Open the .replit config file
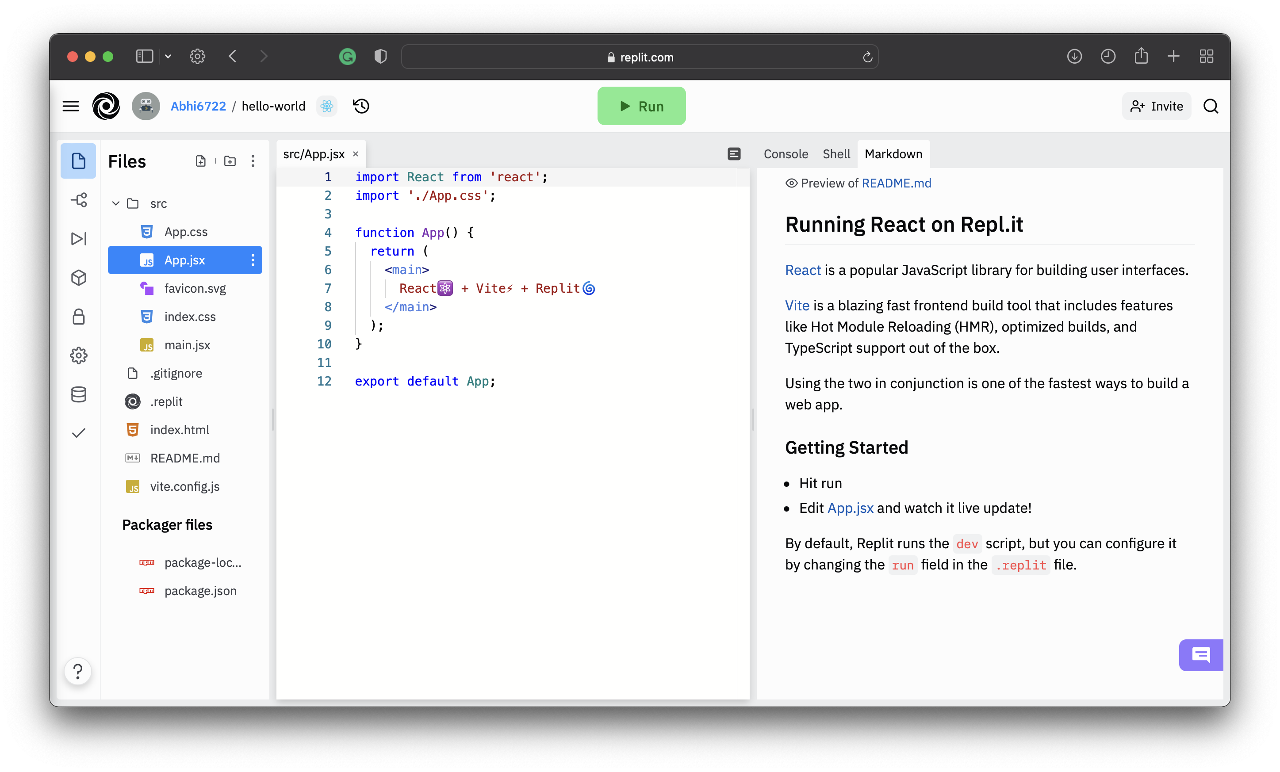Screen dimensions: 1280x772 point(185,401)
